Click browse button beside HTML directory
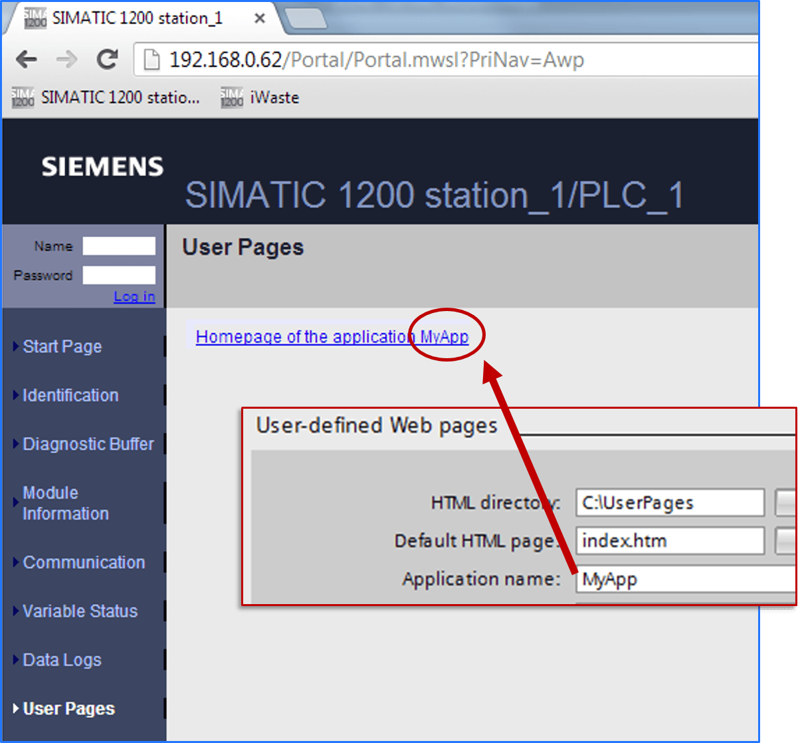 pos(785,502)
